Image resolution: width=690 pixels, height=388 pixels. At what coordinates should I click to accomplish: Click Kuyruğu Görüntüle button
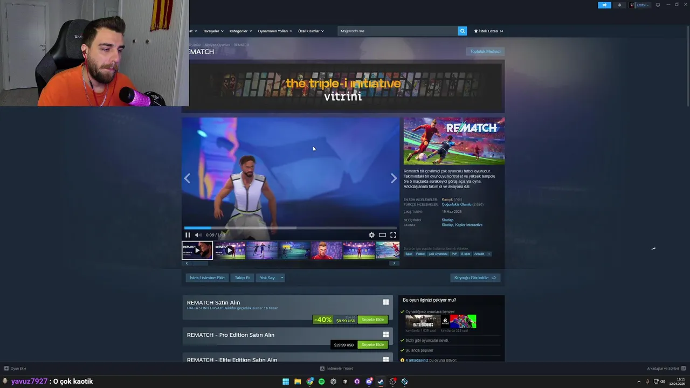tap(475, 278)
